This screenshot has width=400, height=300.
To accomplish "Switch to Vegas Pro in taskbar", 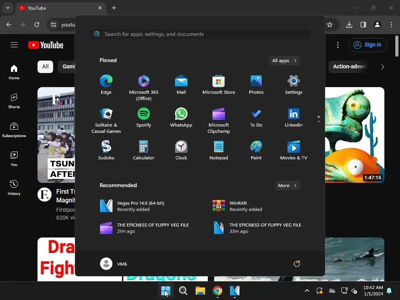I will point(235,291).
